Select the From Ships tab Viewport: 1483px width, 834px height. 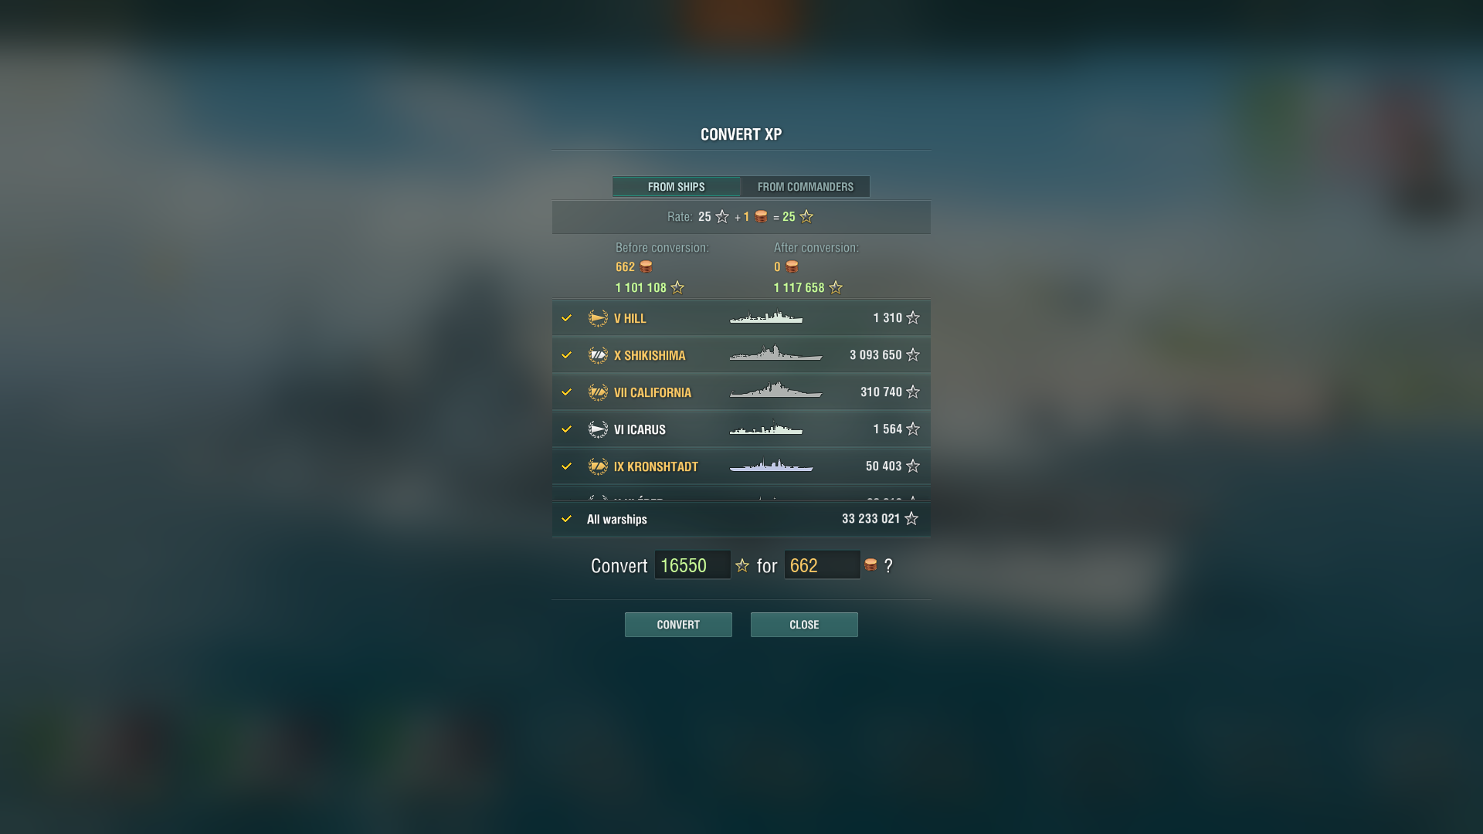pos(677,187)
